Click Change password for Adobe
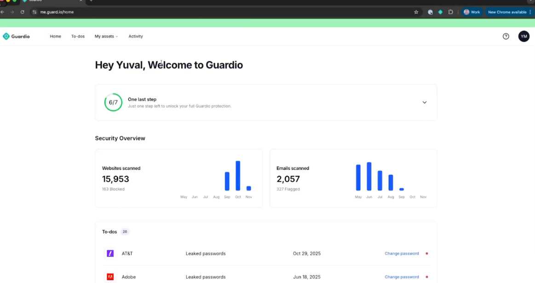The width and height of the screenshot is (535, 283). pyautogui.click(x=402, y=277)
